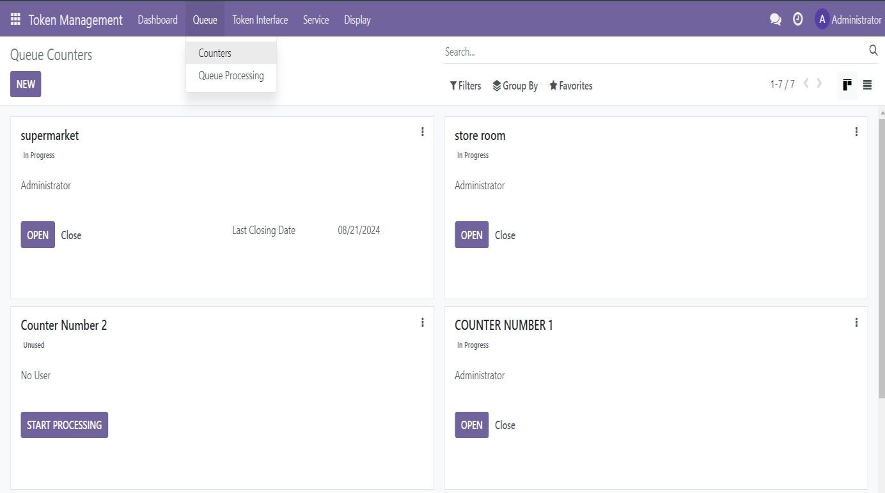Open store room card options menu
Screen dimensions: 885x493
coord(856,132)
